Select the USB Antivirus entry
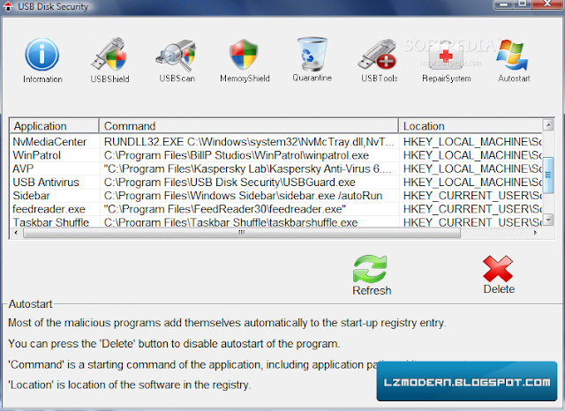The height and width of the screenshot is (411, 565). 275,182
